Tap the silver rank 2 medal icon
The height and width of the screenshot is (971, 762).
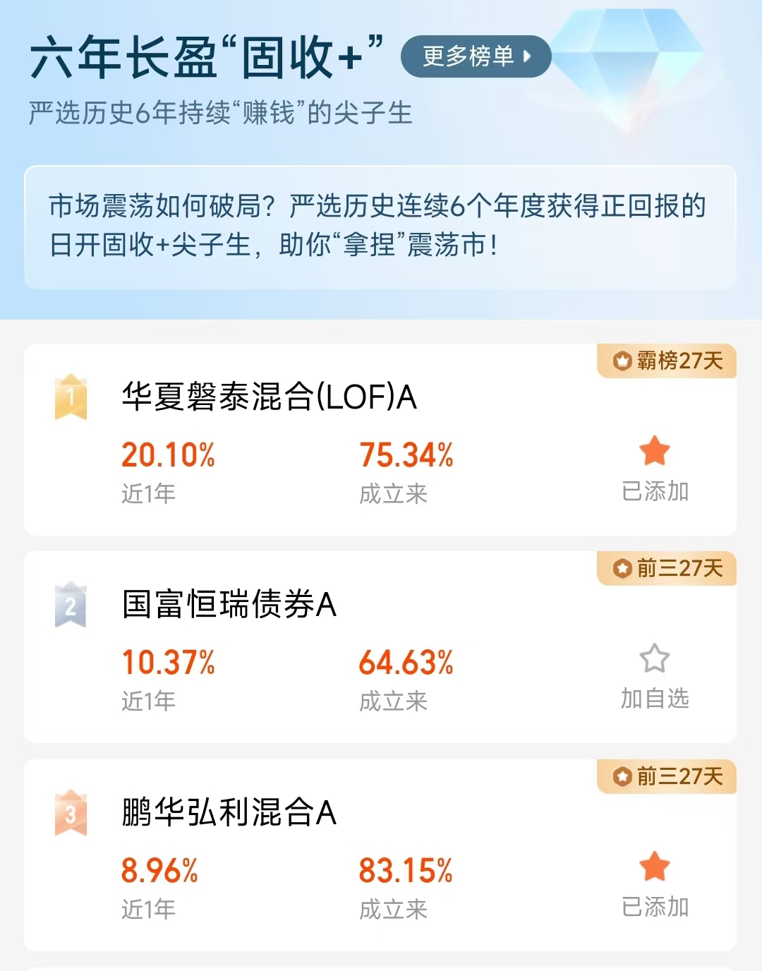point(71,604)
